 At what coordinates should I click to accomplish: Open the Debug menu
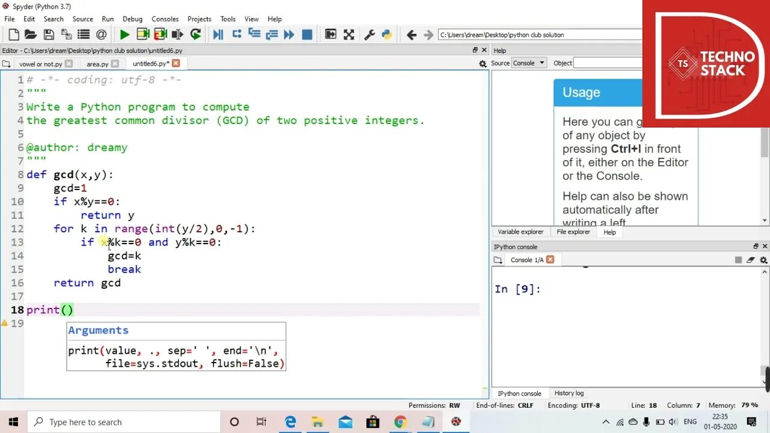(x=132, y=19)
